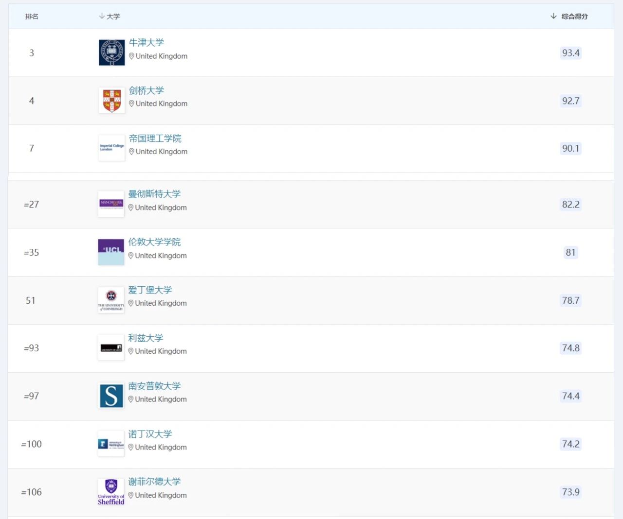Screen dimensions: 623x519
Task: Select the score 73.9
Action: click(x=571, y=492)
